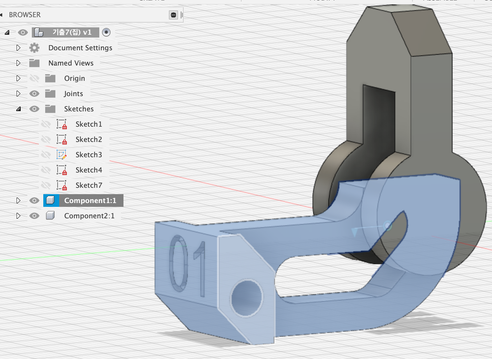Show hidden Sketch1
The image size is (492, 359).
point(46,124)
